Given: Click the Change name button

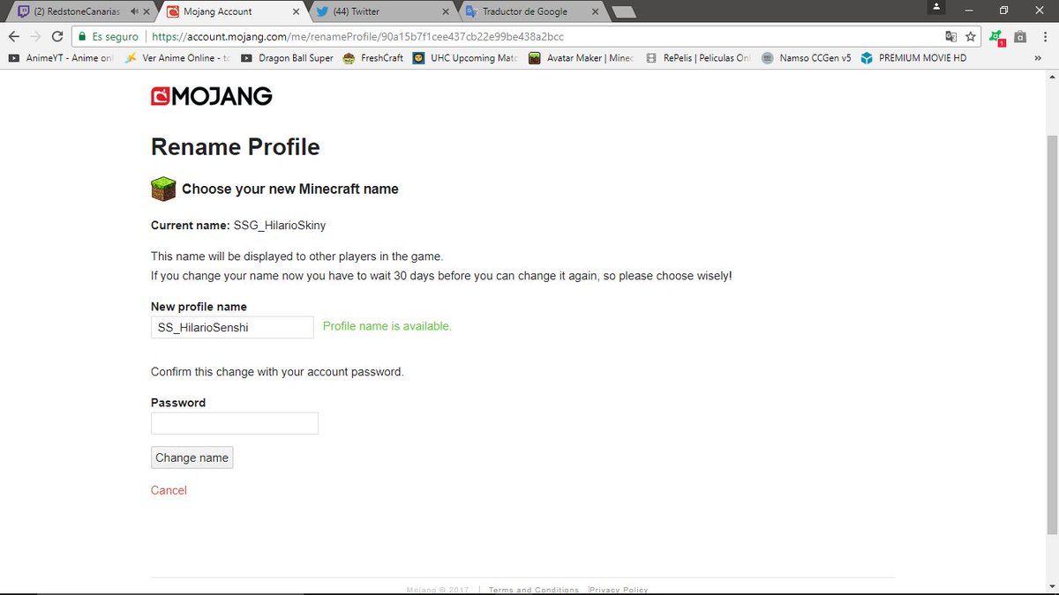Looking at the screenshot, I should [x=192, y=457].
